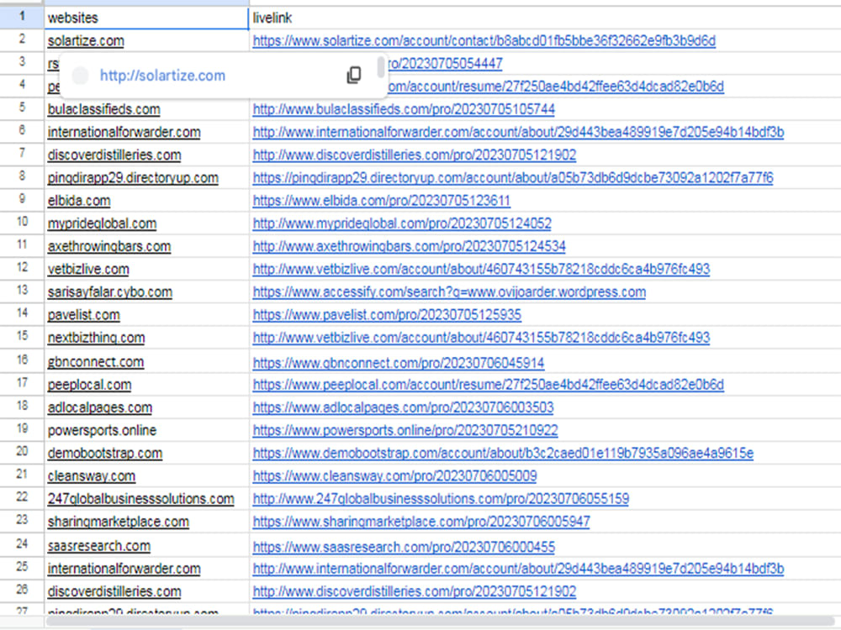This screenshot has height=630, width=841.
Task: Click axethrowingbars.com website cell
Action: point(108,246)
